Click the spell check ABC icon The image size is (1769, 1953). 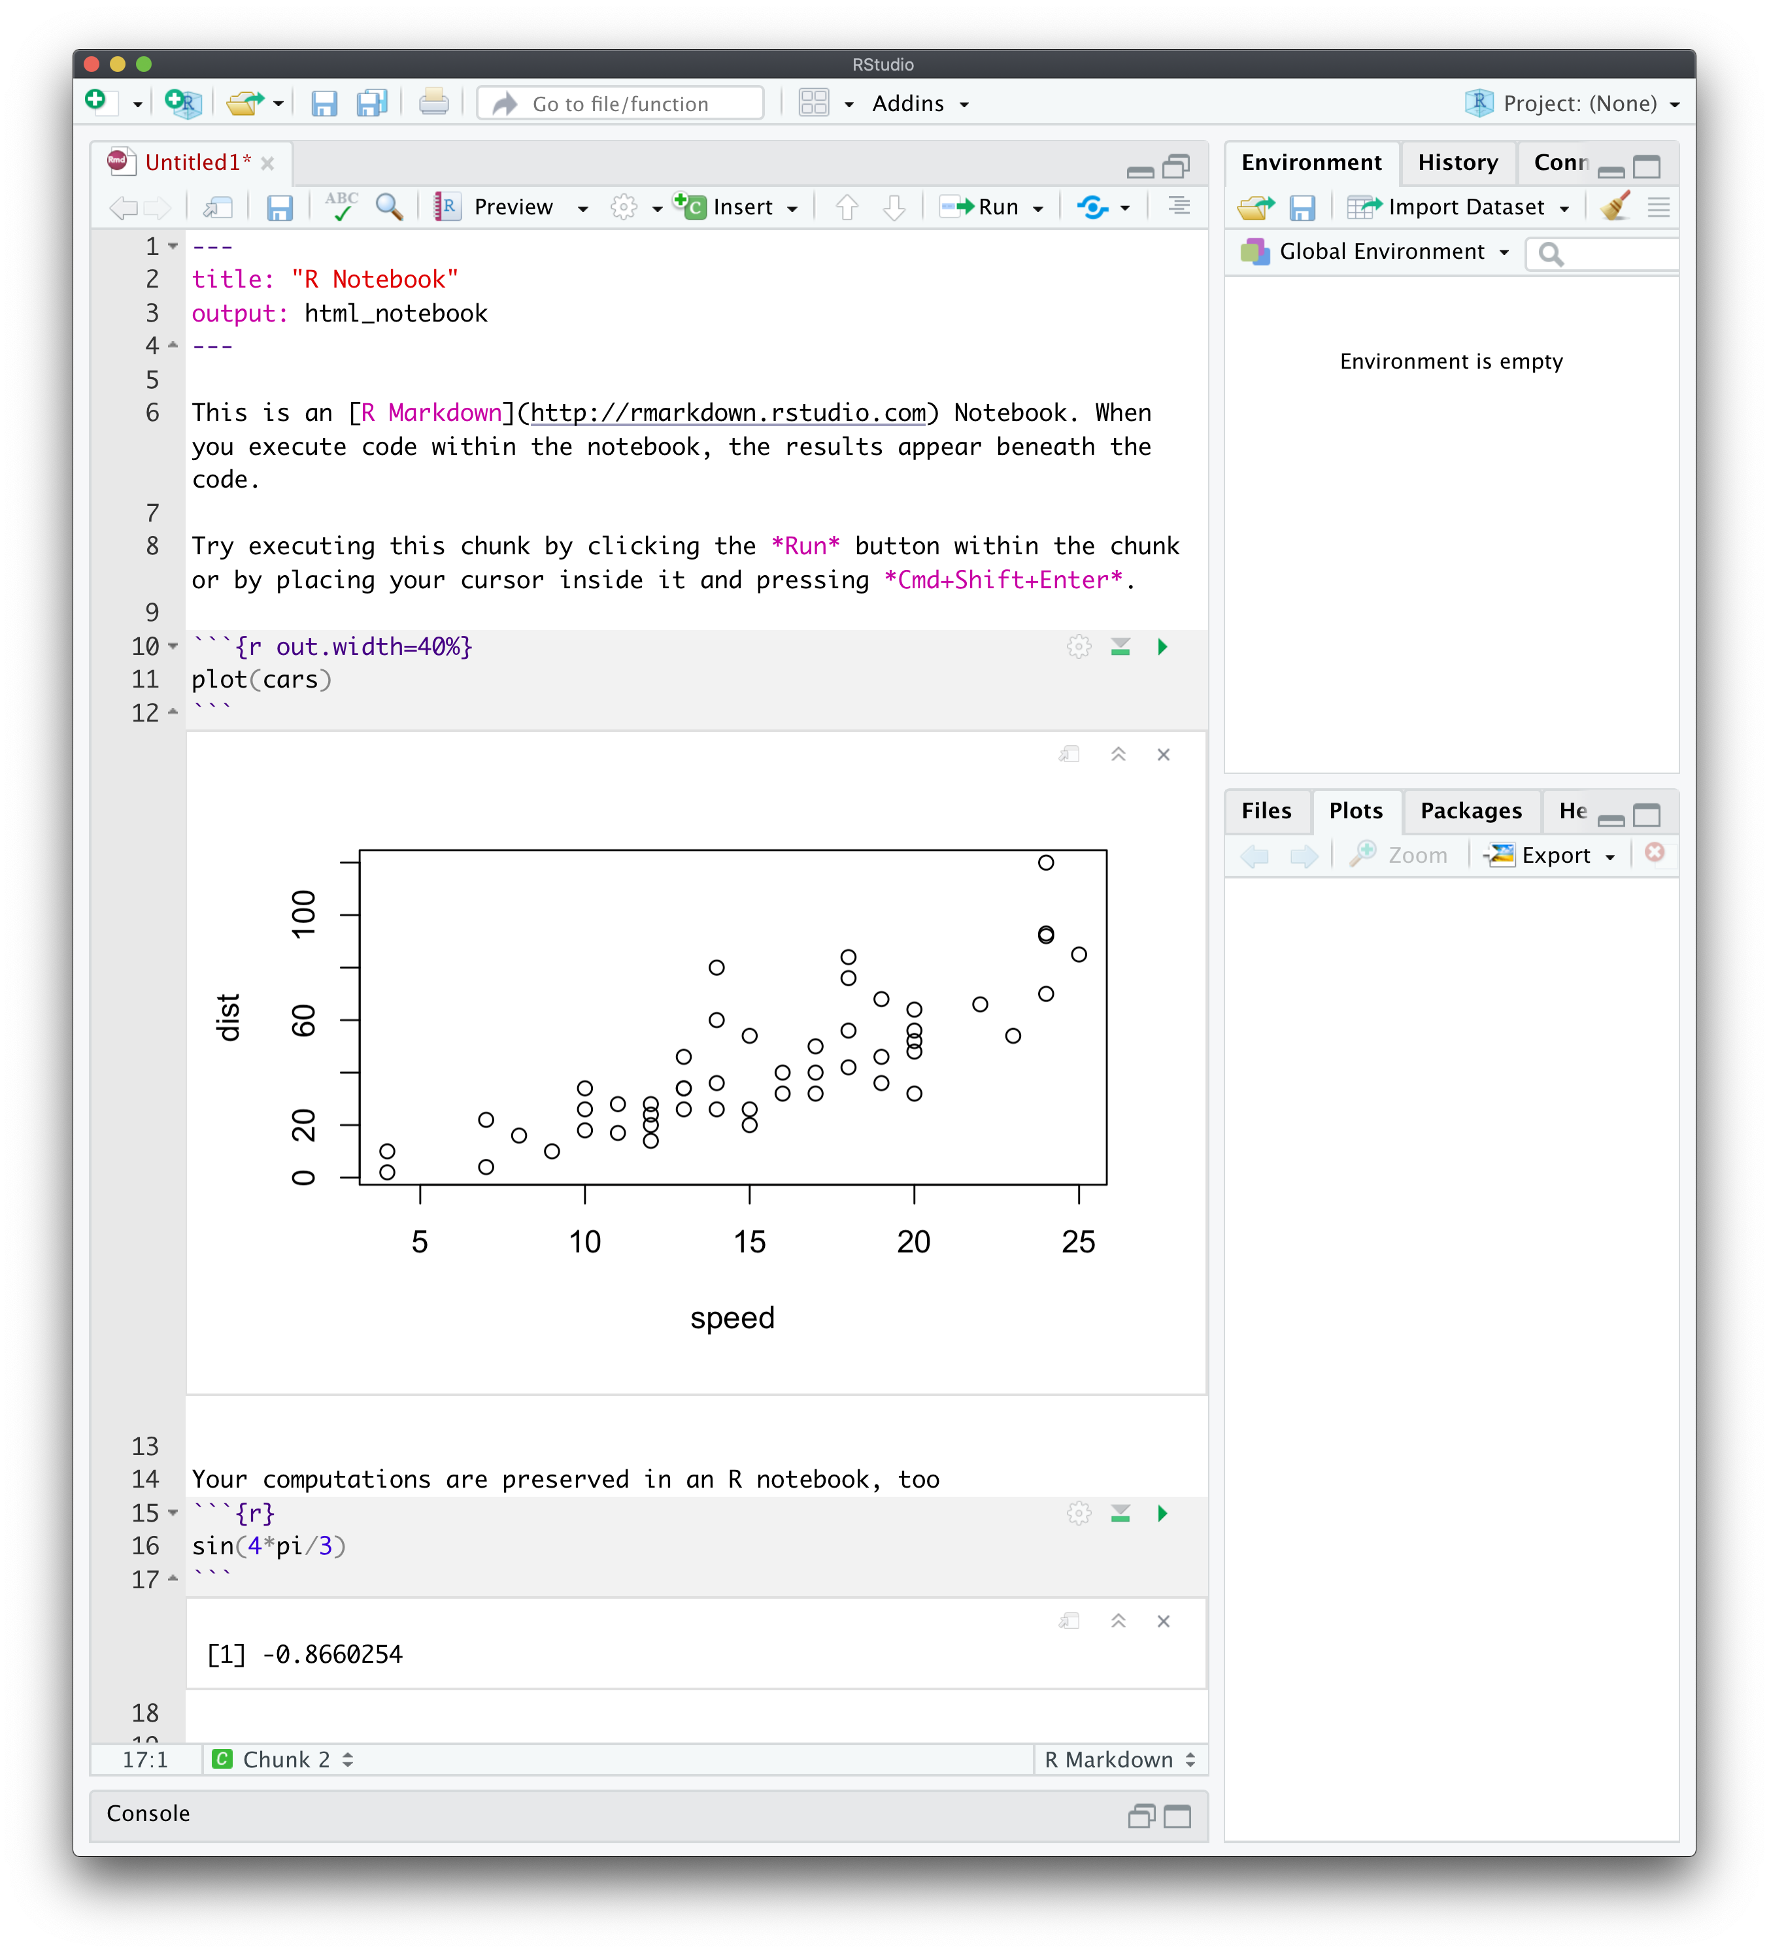coord(341,207)
